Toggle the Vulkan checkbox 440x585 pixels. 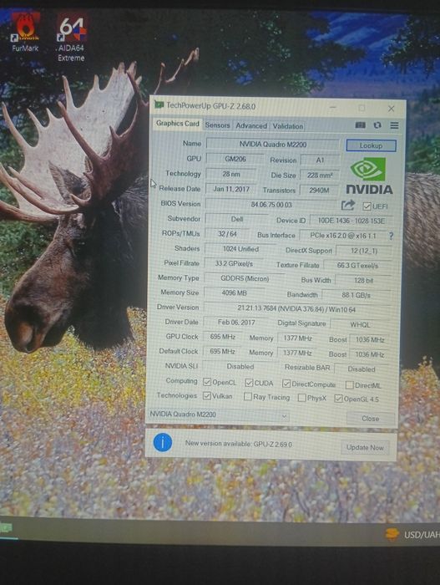(x=206, y=395)
